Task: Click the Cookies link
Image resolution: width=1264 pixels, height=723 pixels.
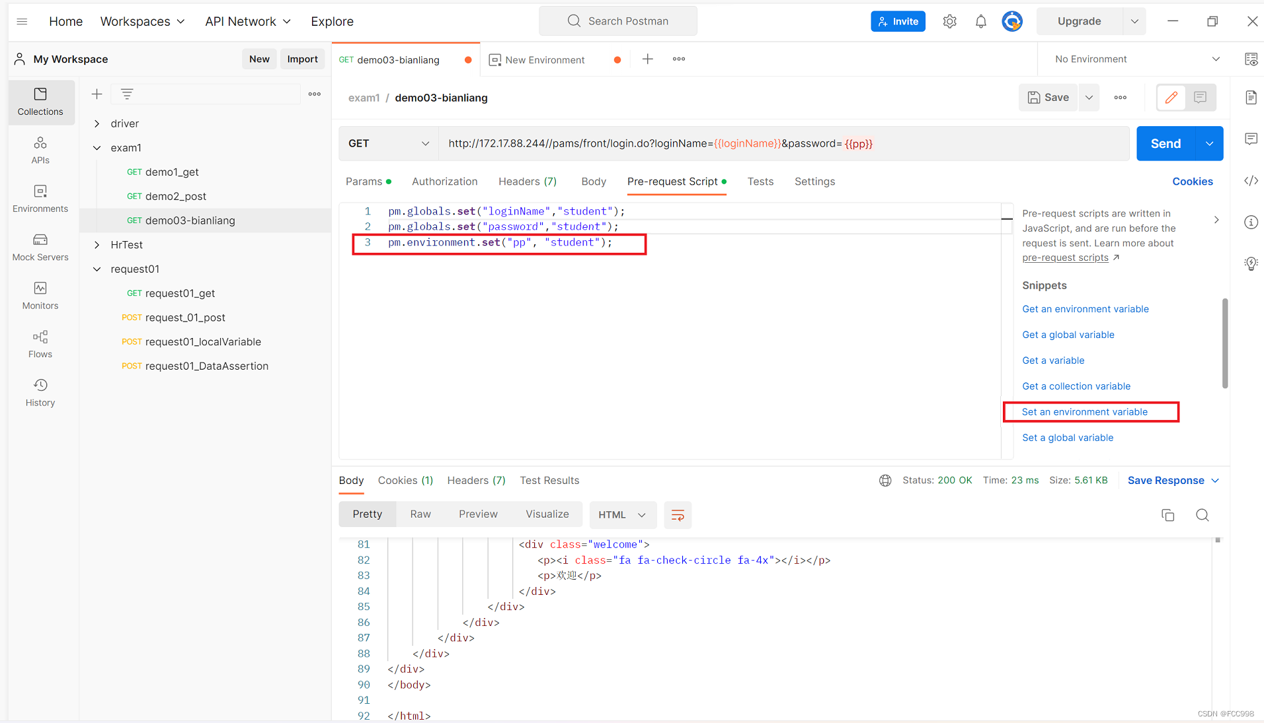Action: pyautogui.click(x=1192, y=182)
